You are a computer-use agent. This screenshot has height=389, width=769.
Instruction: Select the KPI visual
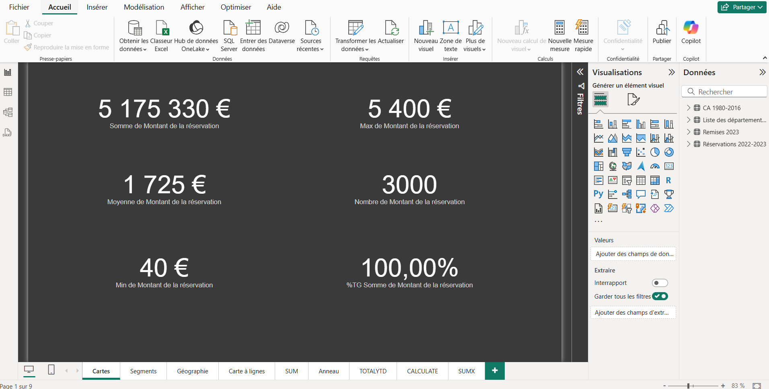pos(613,180)
